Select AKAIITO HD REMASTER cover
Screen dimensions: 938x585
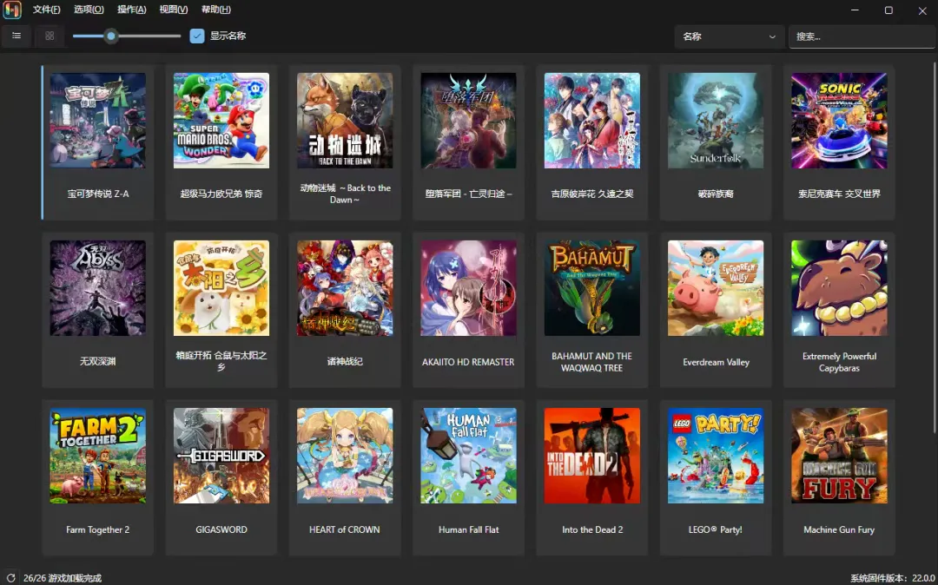pyautogui.click(x=468, y=288)
